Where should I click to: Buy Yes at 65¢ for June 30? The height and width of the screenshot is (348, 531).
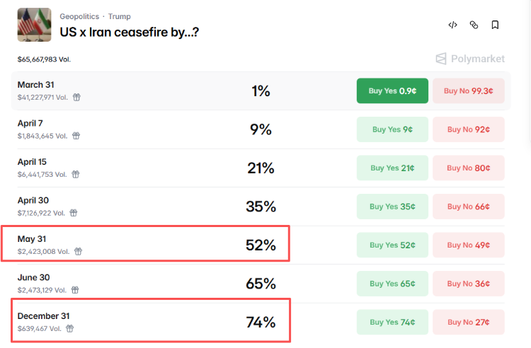pos(392,284)
